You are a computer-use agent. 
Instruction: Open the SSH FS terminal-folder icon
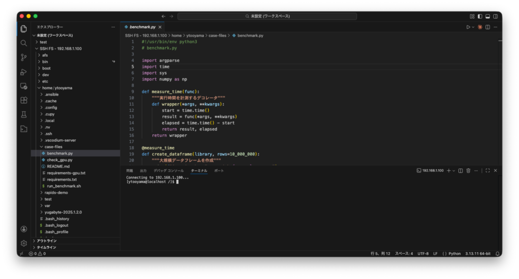[23, 129]
